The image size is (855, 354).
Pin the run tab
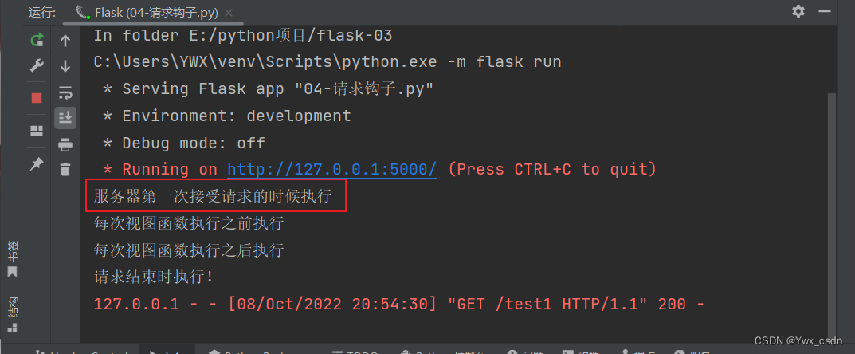point(37,164)
